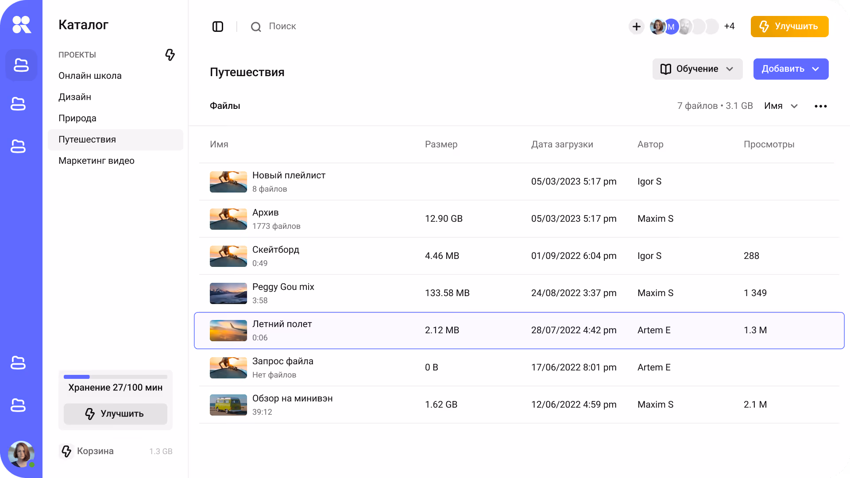Select the Маркетинг видео project
This screenshot has width=850, height=478.
97,161
